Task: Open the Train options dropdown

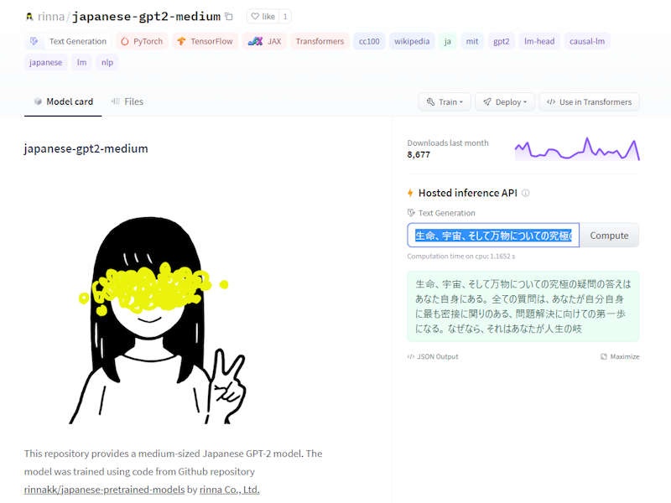Action: pyautogui.click(x=443, y=101)
